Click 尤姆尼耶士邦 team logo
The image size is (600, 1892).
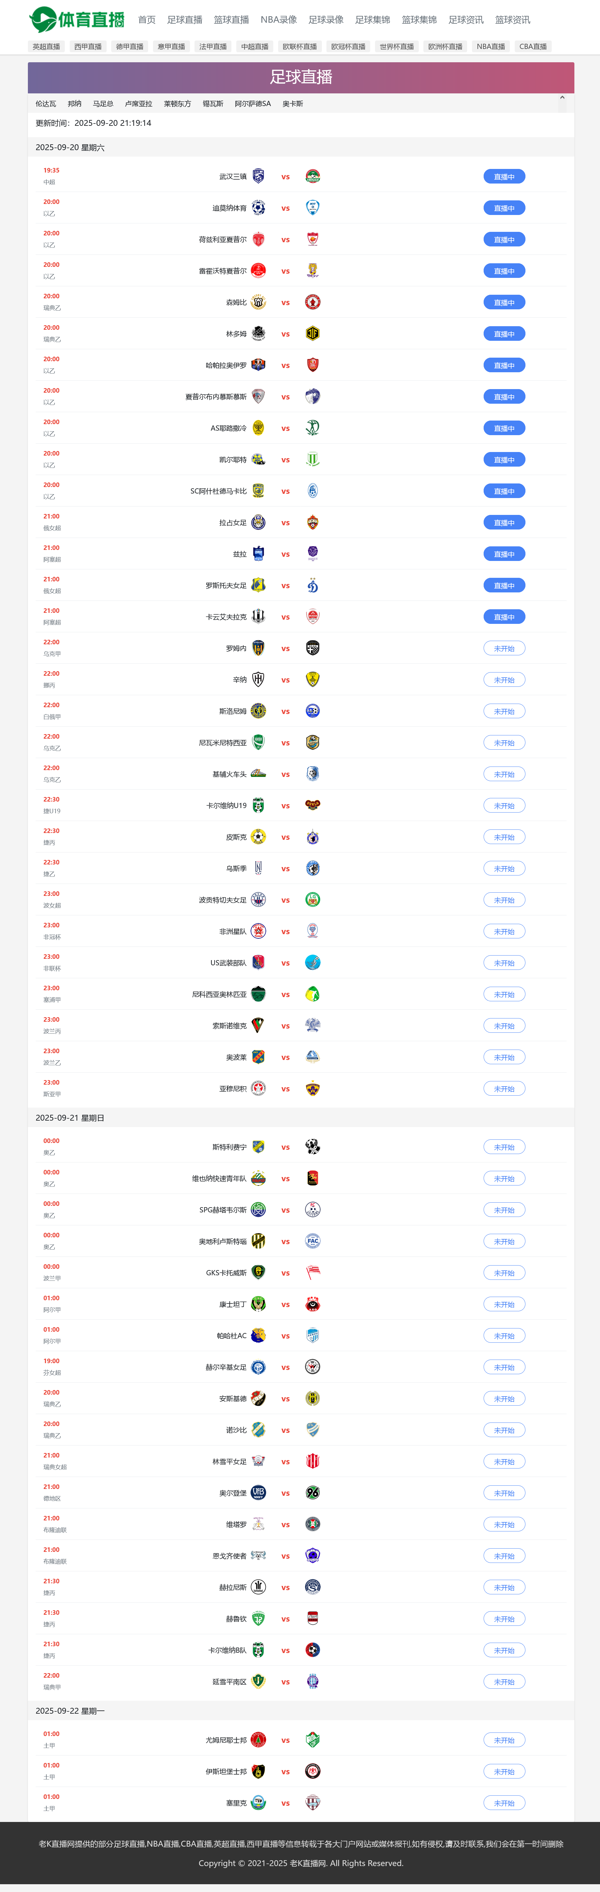tap(258, 1739)
